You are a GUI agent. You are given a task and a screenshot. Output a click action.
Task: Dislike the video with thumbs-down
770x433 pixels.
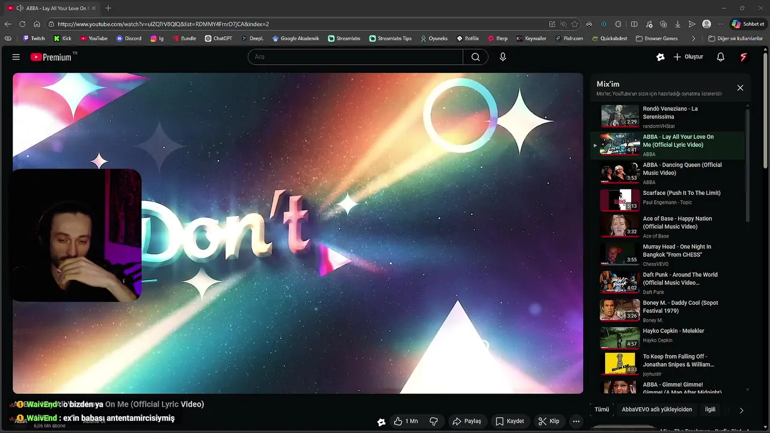tap(434, 422)
